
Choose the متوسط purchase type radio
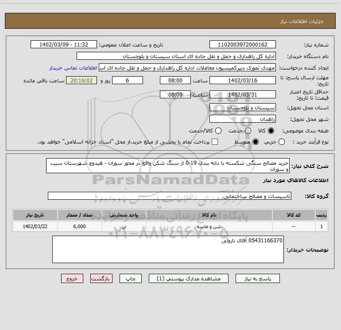point(256,142)
